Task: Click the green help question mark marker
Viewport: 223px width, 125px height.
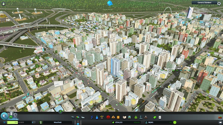Action: [60, 112]
